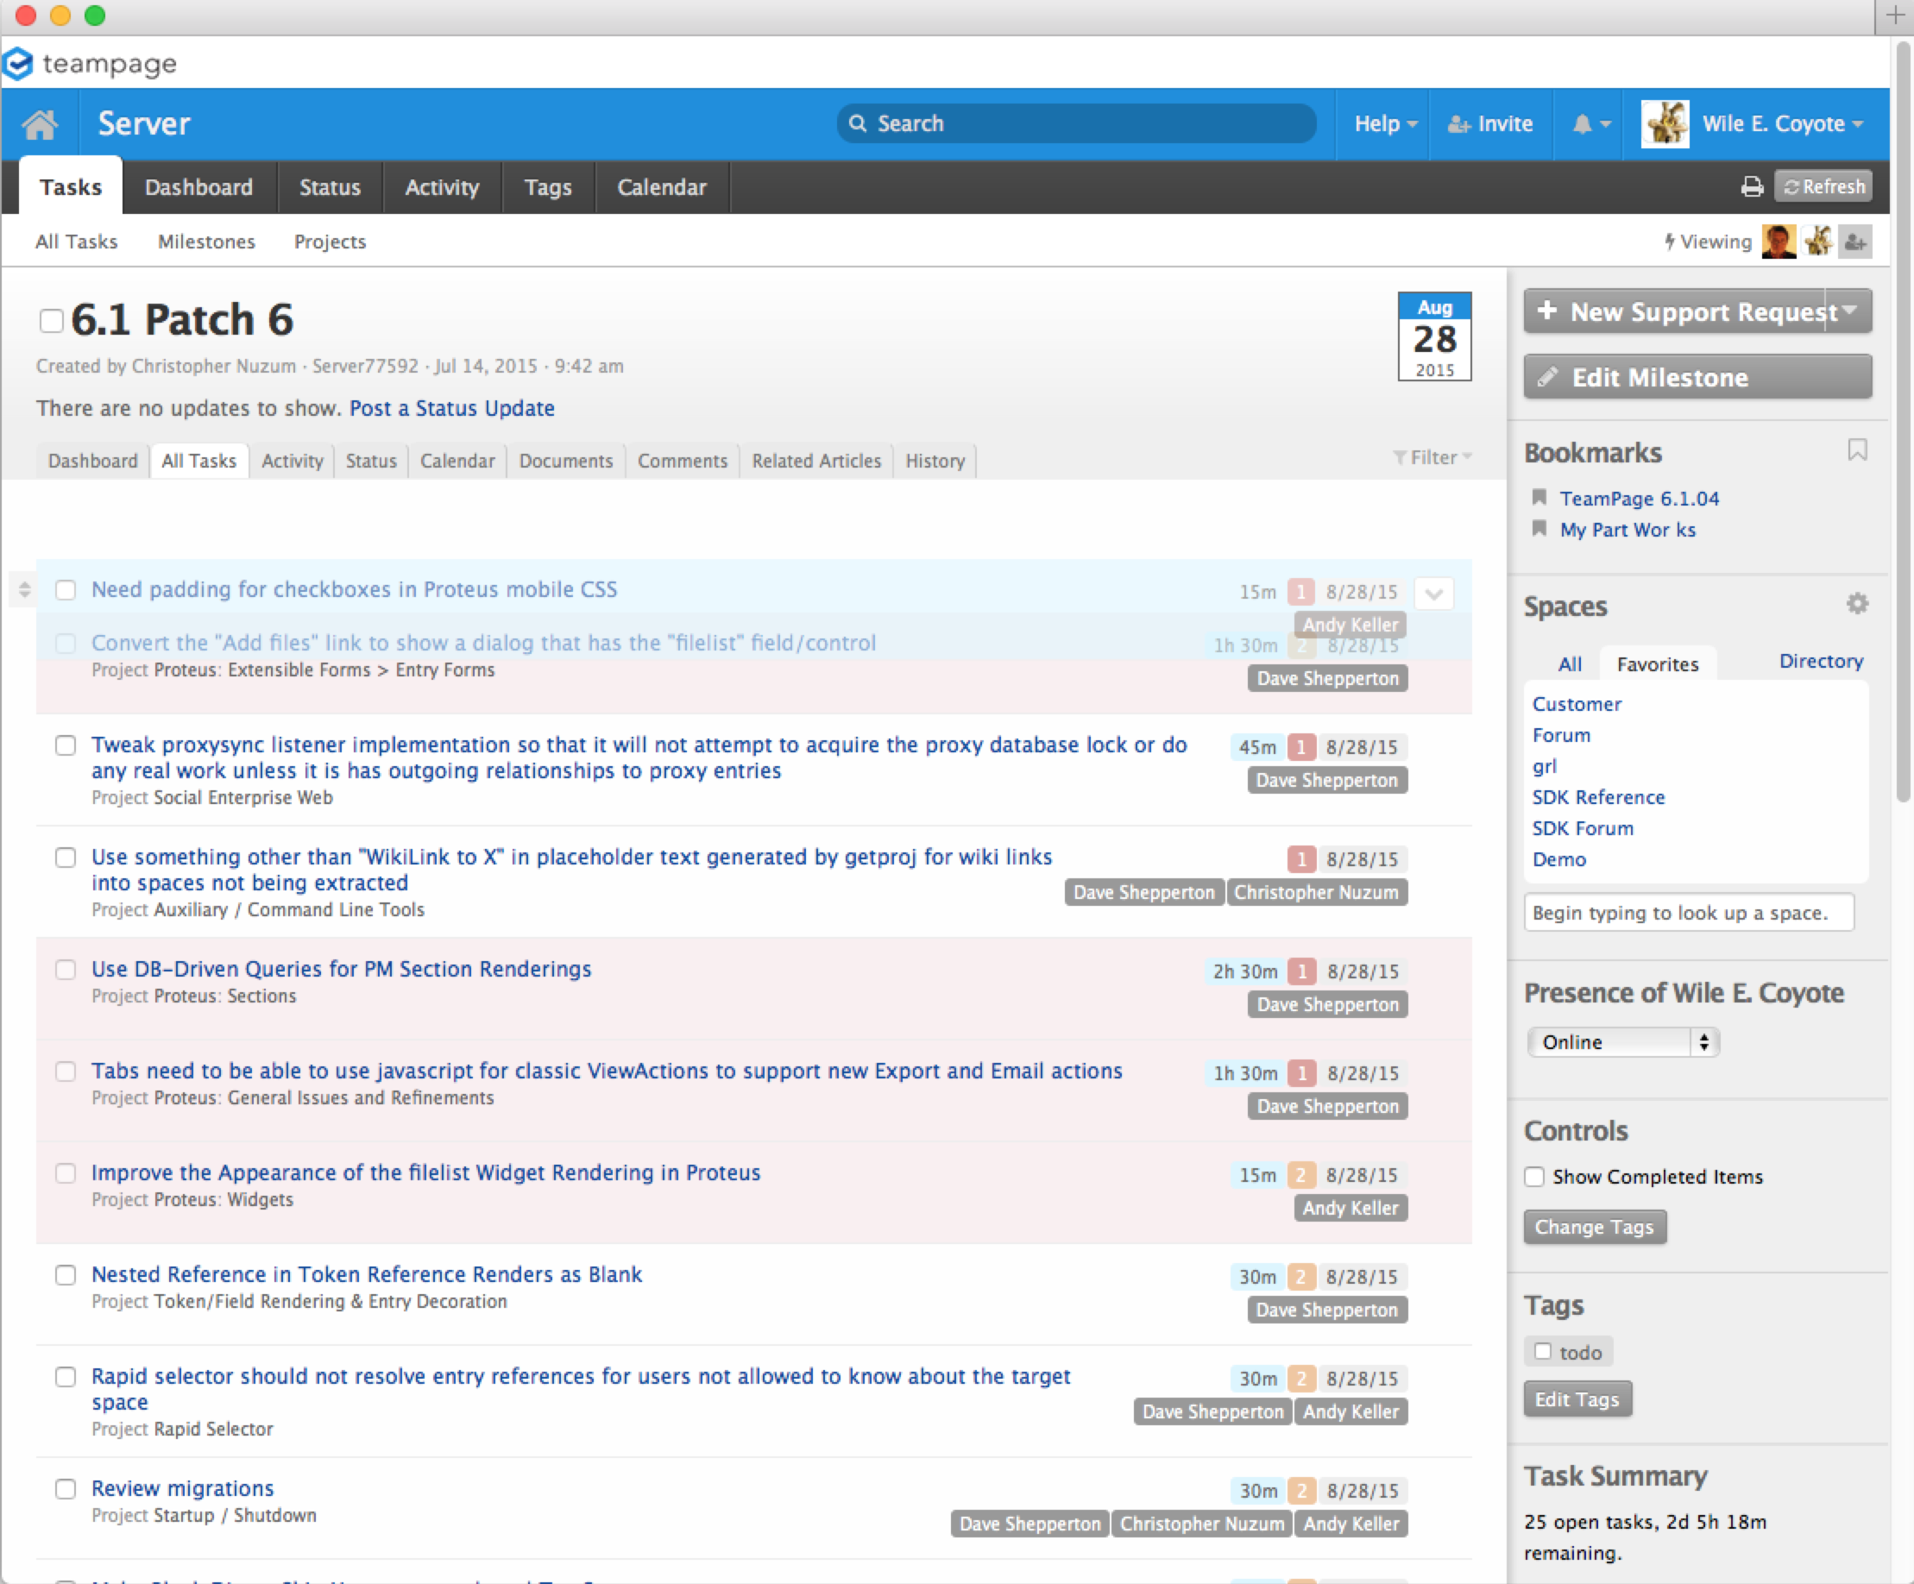This screenshot has width=1914, height=1584.
Task: Expand the New Support Request arrow
Action: (x=1849, y=311)
